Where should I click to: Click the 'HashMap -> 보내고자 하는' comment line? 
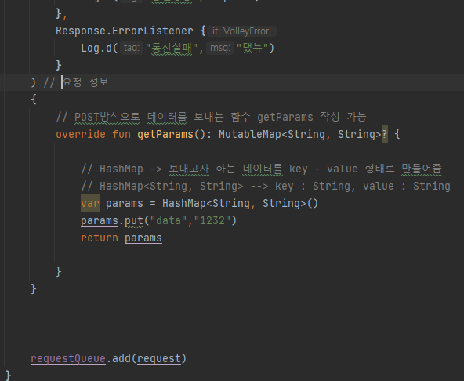point(261,169)
